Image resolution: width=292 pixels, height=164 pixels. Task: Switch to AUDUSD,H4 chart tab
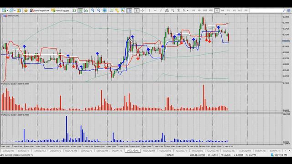click(245, 151)
